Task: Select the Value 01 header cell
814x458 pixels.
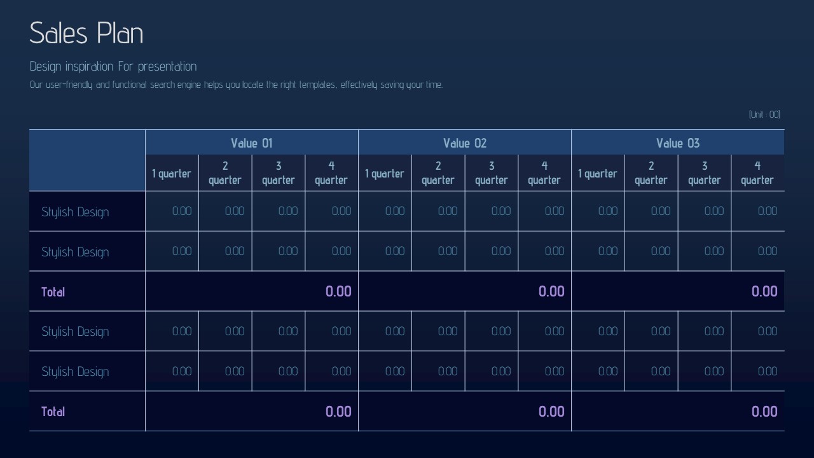Action: coord(252,143)
